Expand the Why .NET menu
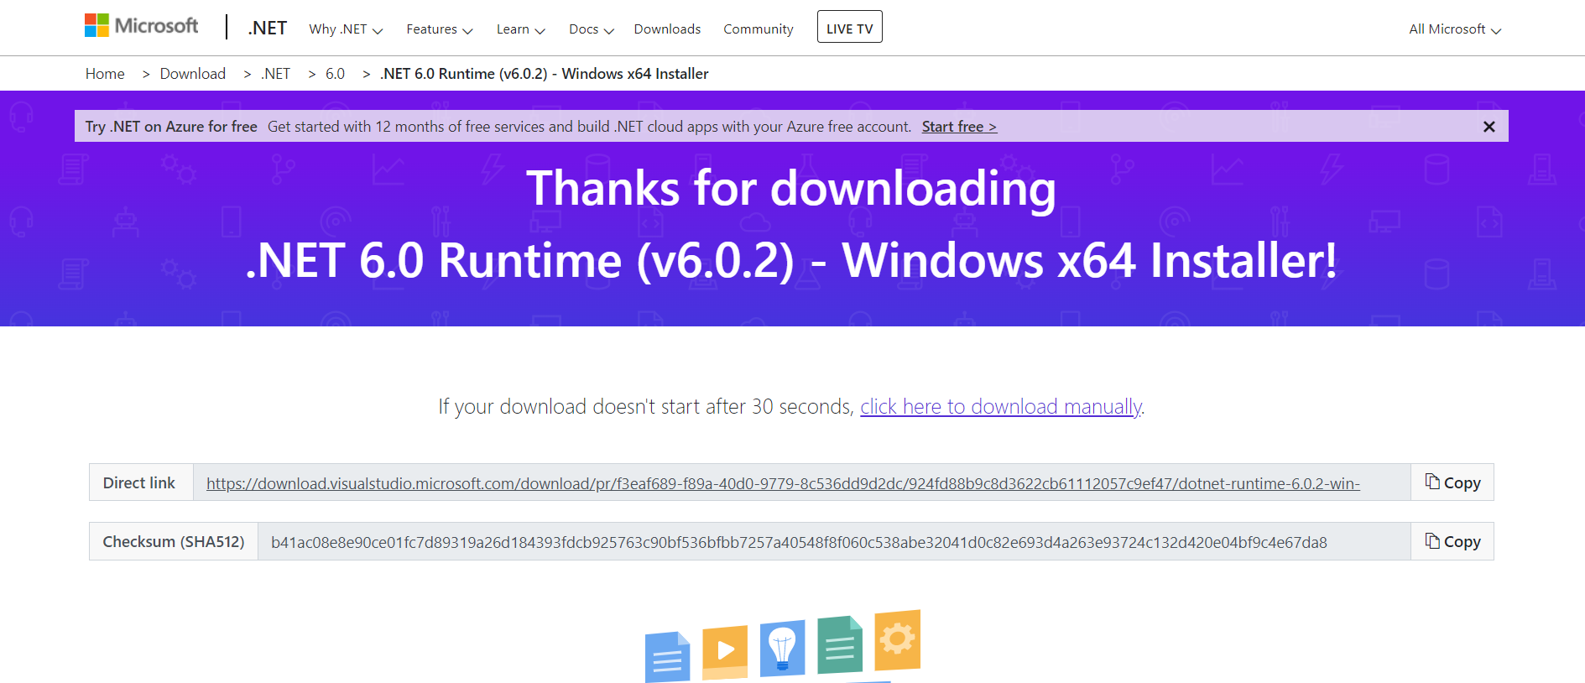The image size is (1585, 683). pos(346,29)
